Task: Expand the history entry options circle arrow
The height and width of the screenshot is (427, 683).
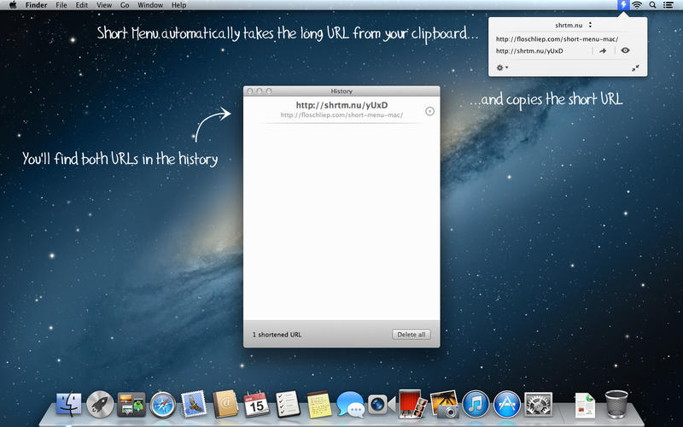Action: pos(429,112)
